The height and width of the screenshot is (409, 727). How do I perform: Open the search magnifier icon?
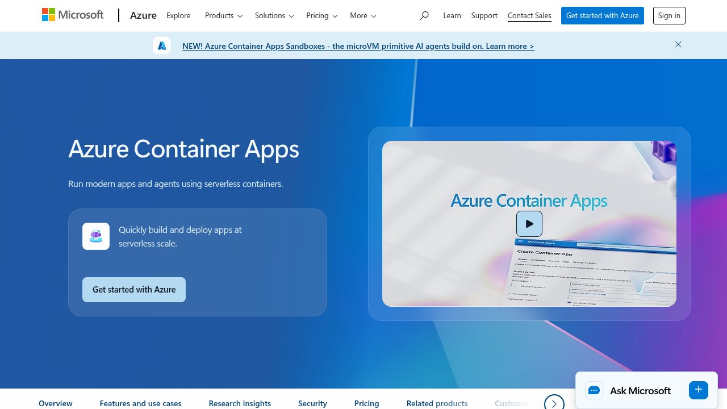(x=424, y=16)
